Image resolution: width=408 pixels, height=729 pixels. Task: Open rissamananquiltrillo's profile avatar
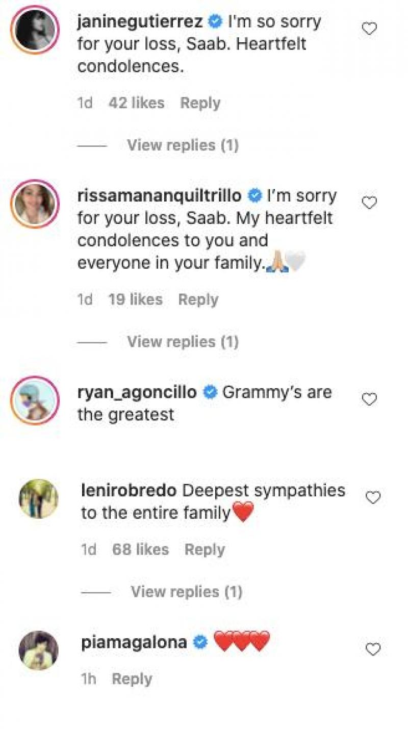(x=35, y=204)
